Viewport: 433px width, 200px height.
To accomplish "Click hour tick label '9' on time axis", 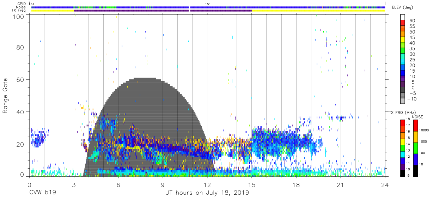I will tap(163, 184).
